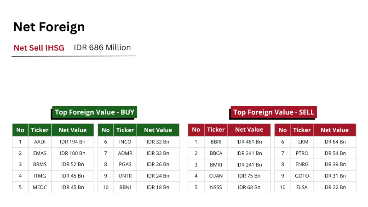Click the GOTO ticker cell
This screenshot has height=207, width=368.
click(x=302, y=176)
